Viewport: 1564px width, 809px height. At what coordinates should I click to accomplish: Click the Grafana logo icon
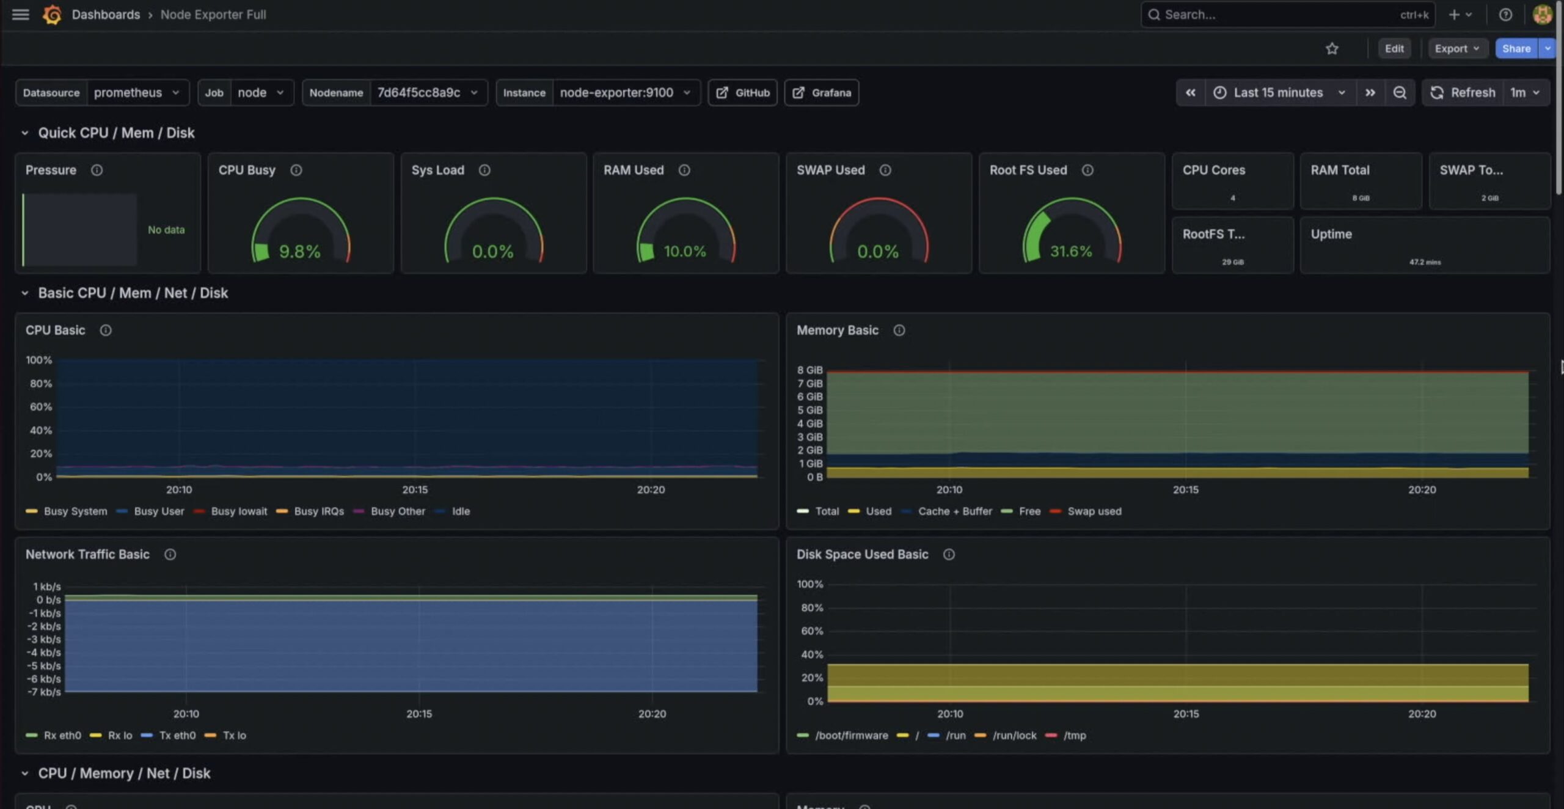(x=52, y=14)
